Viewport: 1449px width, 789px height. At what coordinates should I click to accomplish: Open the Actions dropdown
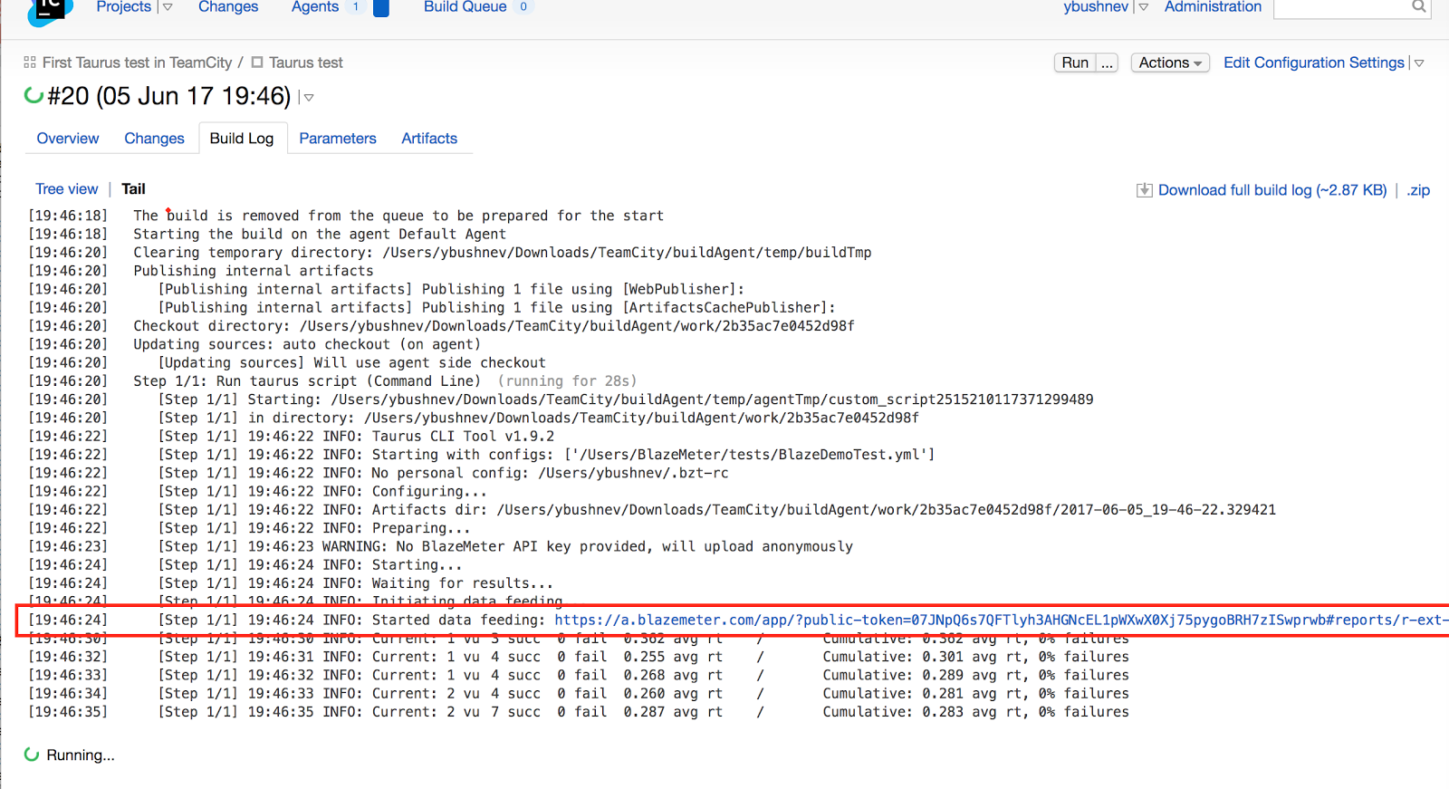click(1170, 63)
